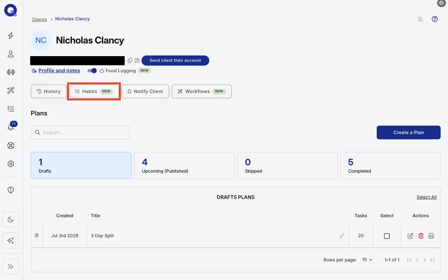Open the settings gear in sidebar

click(11, 164)
